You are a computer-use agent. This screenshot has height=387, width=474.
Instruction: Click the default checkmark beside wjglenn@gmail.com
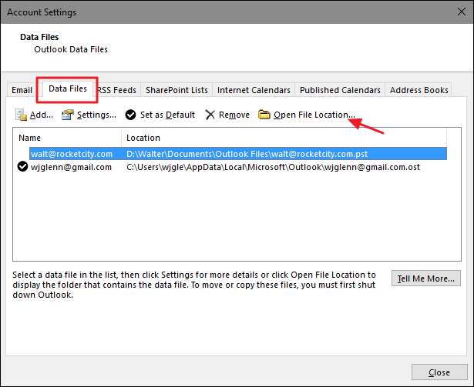point(23,167)
